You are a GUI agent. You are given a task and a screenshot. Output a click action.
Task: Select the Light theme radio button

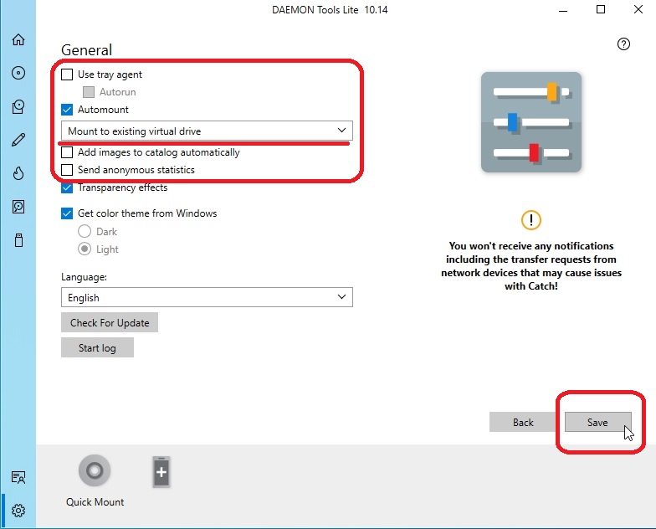85,249
